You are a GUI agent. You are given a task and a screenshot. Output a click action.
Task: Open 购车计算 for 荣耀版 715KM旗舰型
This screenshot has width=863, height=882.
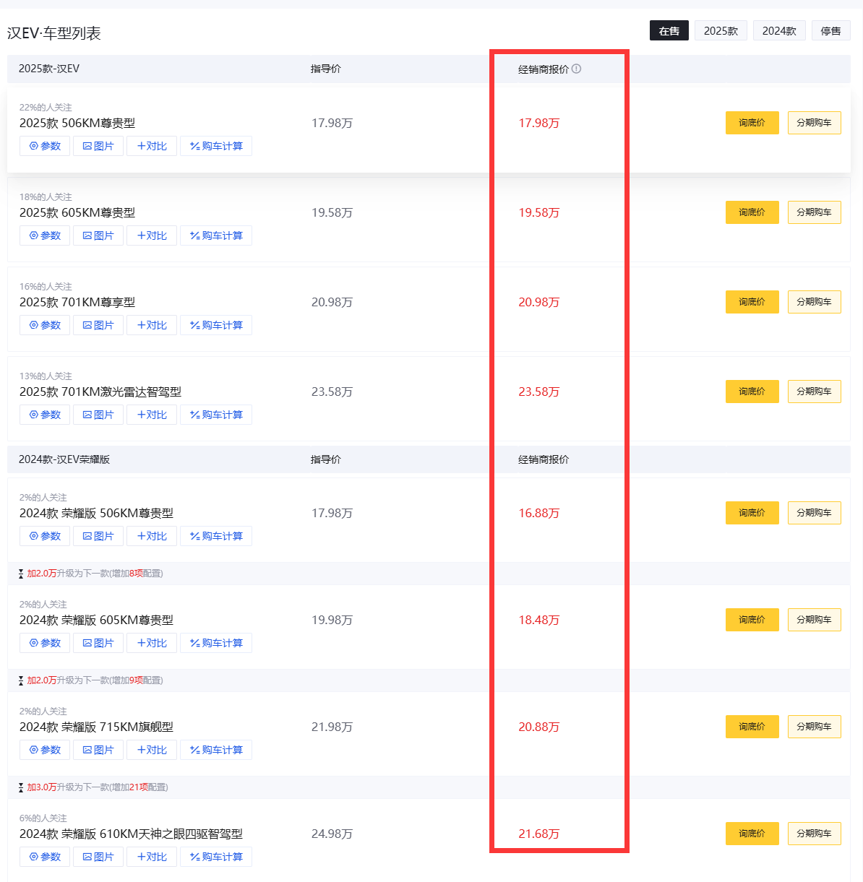(216, 750)
